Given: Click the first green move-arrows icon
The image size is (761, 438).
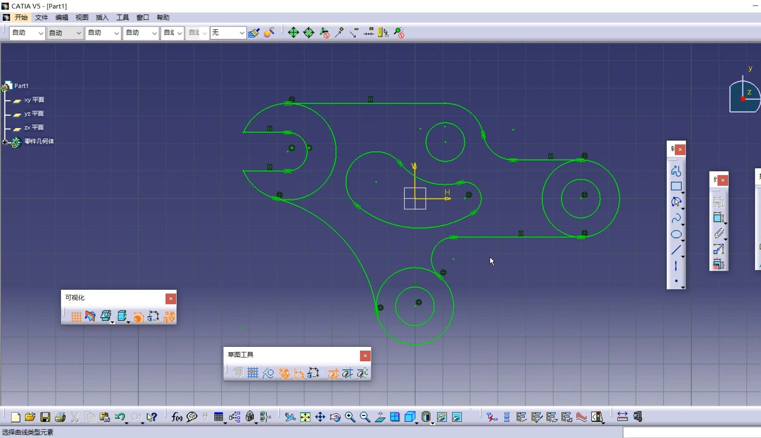Looking at the screenshot, I should [x=293, y=33].
